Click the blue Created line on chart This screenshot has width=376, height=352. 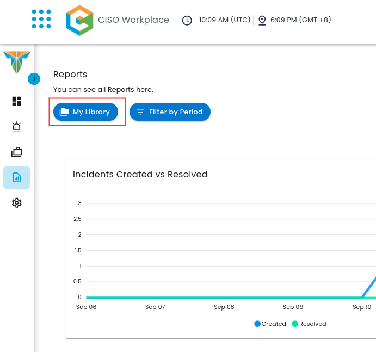(x=369, y=287)
